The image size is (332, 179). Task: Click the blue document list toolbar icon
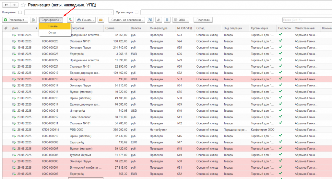point(167,20)
